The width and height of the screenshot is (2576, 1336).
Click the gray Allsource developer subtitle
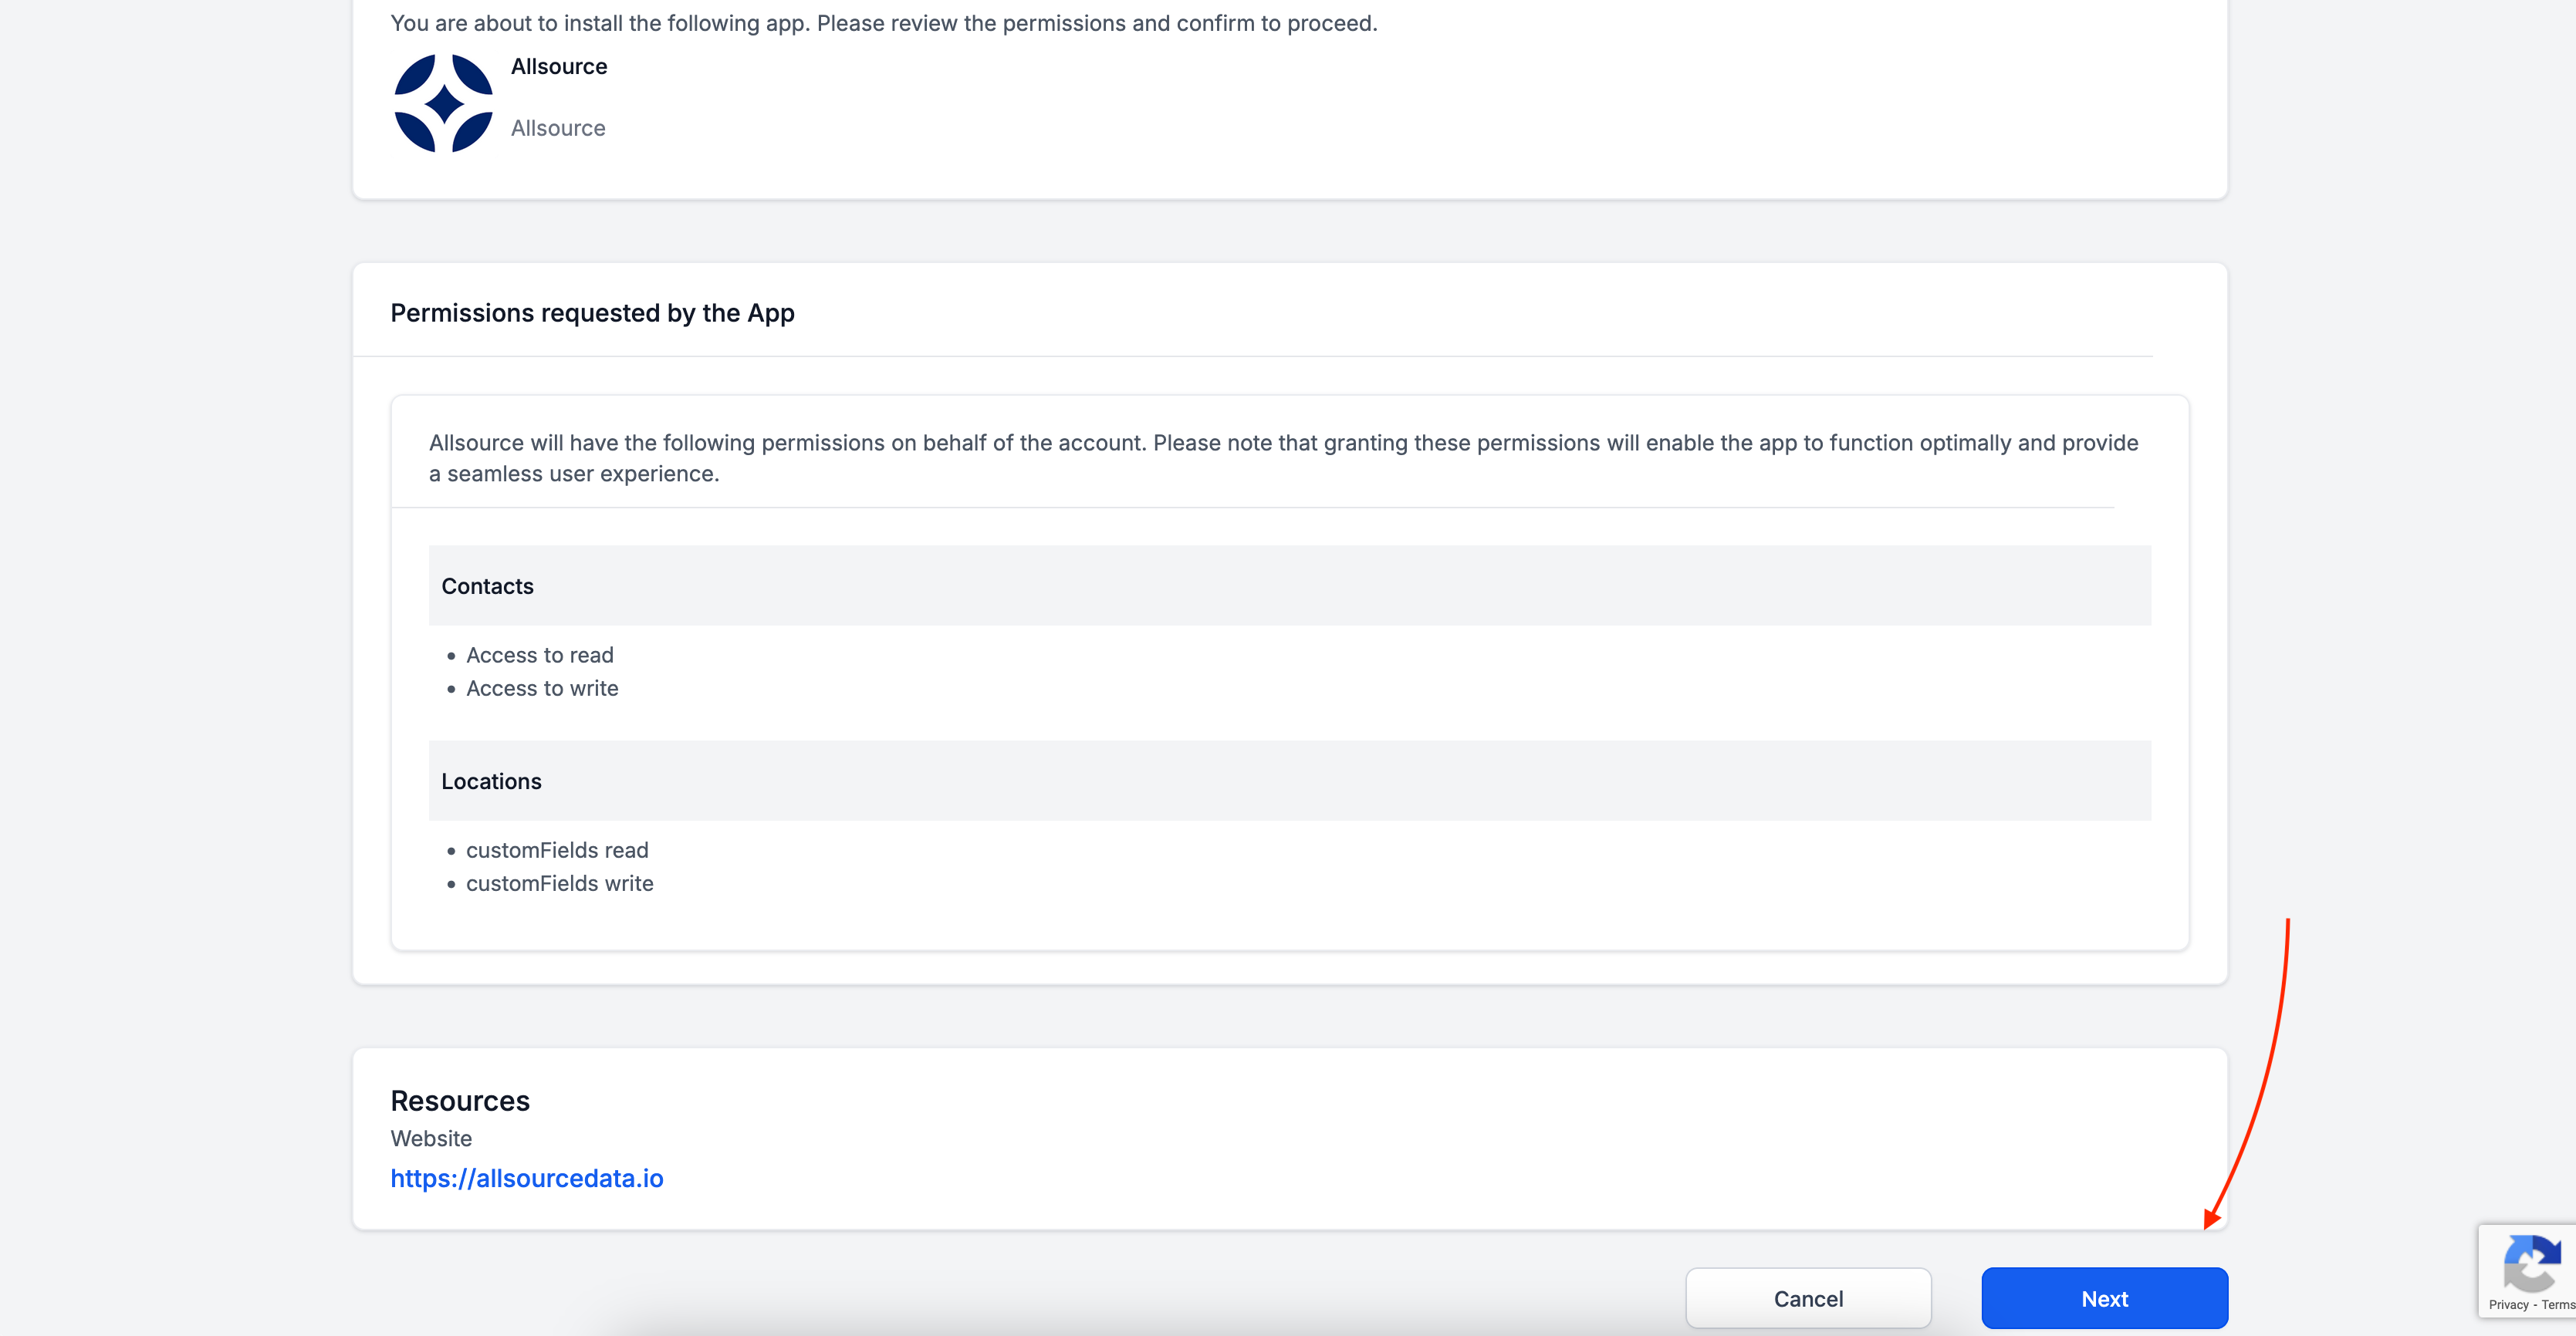[557, 128]
